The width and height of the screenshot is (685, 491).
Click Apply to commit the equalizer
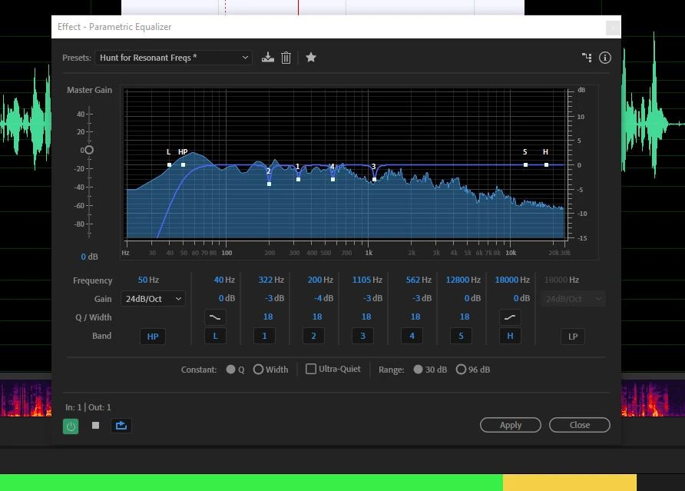pyautogui.click(x=511, y=425)
